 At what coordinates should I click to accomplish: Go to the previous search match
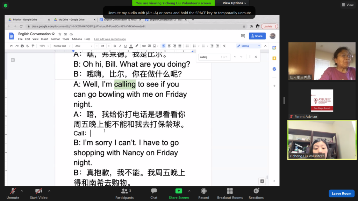(235, 57)
